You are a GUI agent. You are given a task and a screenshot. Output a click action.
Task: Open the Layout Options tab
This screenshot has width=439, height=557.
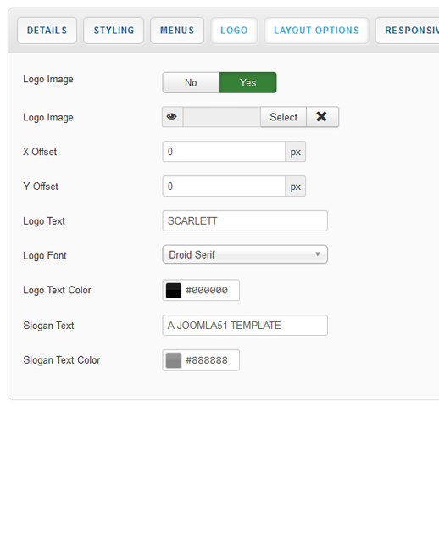[x=316, y=31]
